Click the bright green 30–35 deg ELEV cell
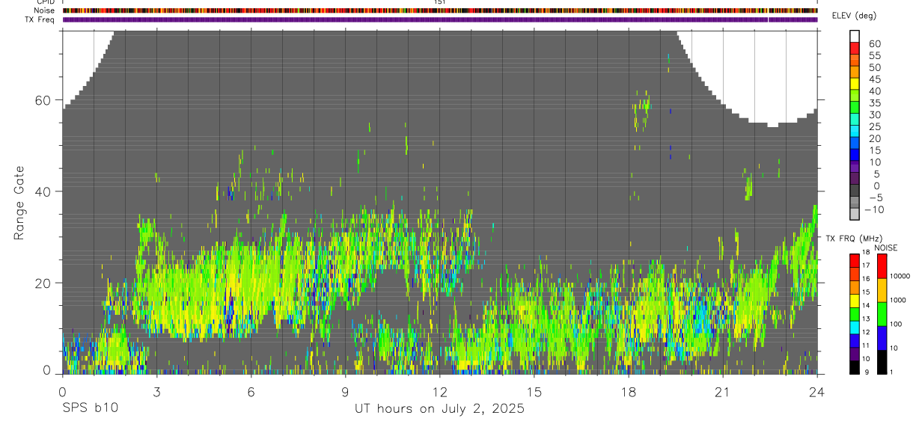919x424 pixels. (x=855, y=108)
